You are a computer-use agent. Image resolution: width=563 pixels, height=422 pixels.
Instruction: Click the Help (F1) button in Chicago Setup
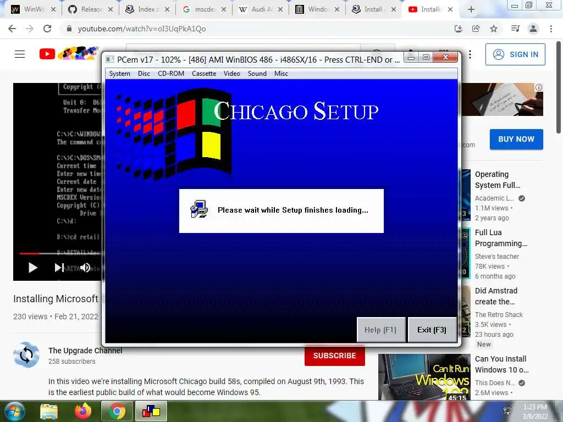point(380,330)
